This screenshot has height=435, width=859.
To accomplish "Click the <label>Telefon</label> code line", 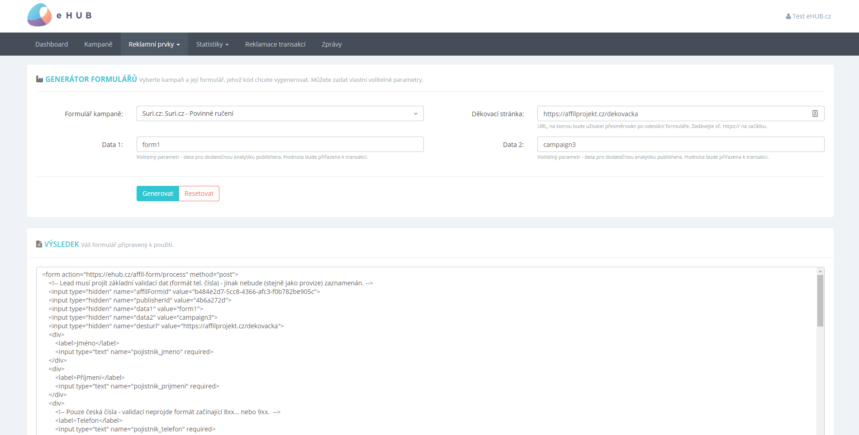I will 89,421.
